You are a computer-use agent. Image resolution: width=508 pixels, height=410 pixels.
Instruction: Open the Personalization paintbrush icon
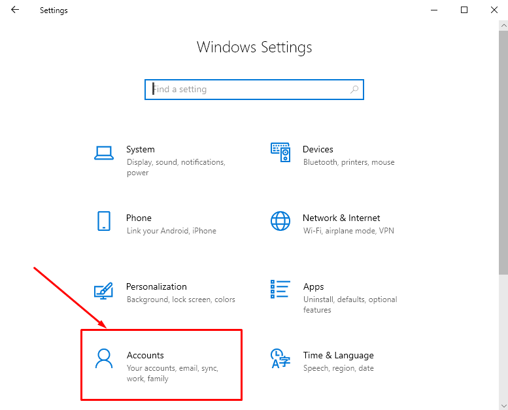coord(103,290)
